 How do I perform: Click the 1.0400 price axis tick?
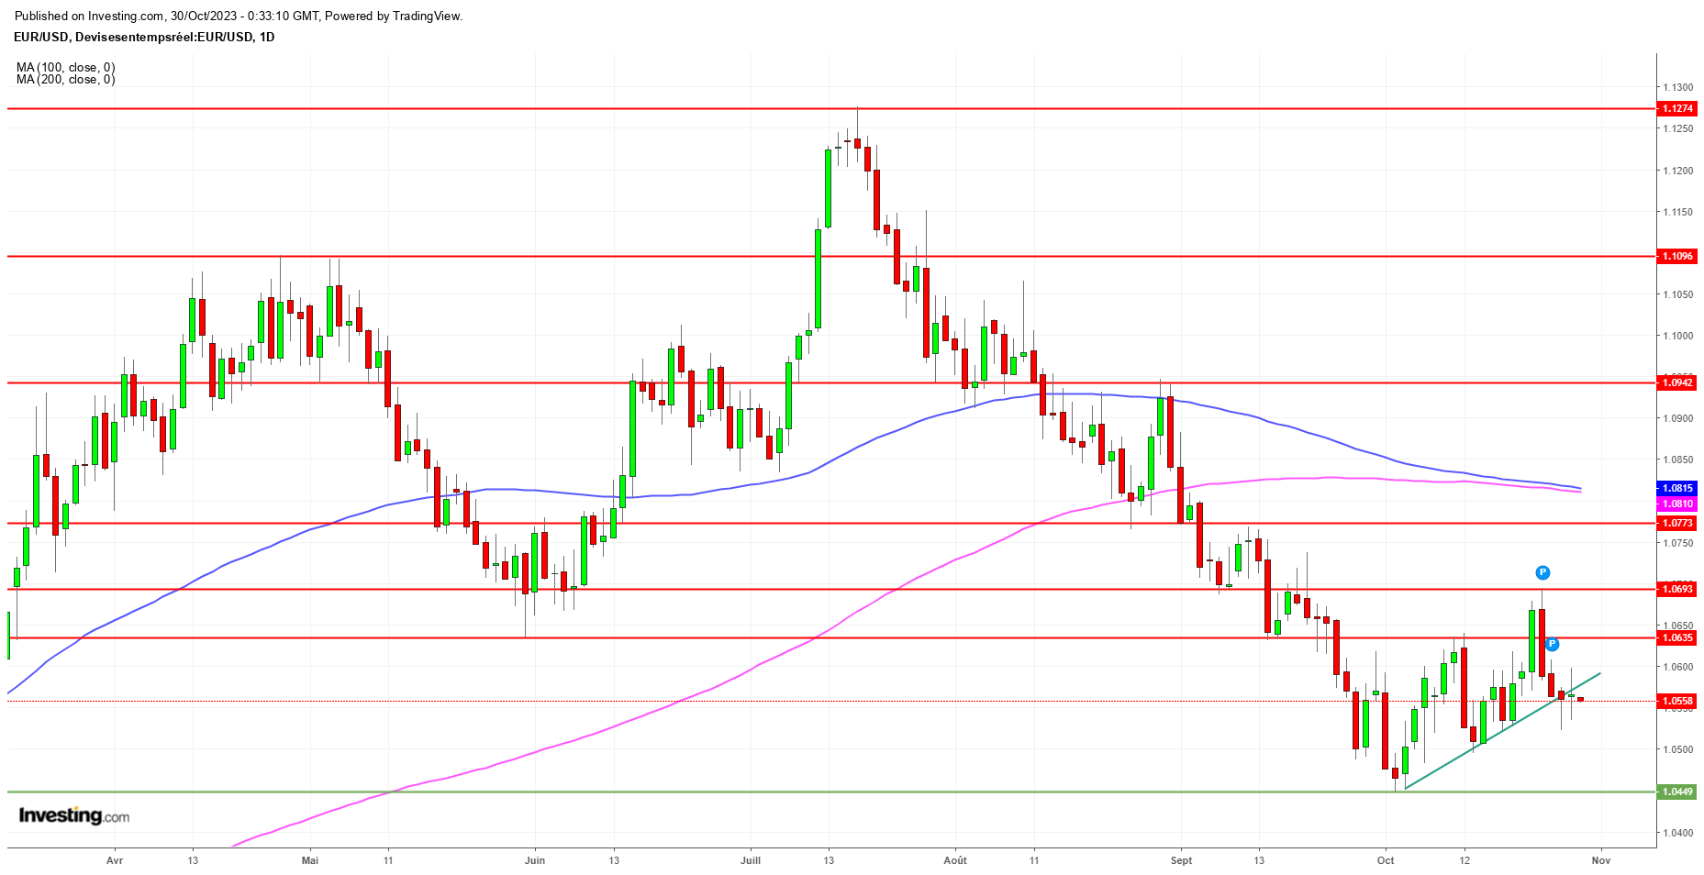point(1678,833)
